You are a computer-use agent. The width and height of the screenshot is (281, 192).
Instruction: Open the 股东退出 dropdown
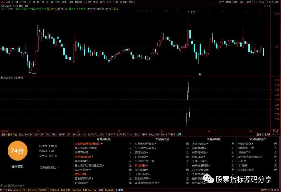[x=141, y=170]
